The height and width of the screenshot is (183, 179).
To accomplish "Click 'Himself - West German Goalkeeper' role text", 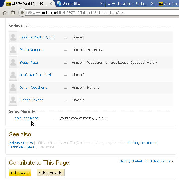I will (x=114, y=62).
